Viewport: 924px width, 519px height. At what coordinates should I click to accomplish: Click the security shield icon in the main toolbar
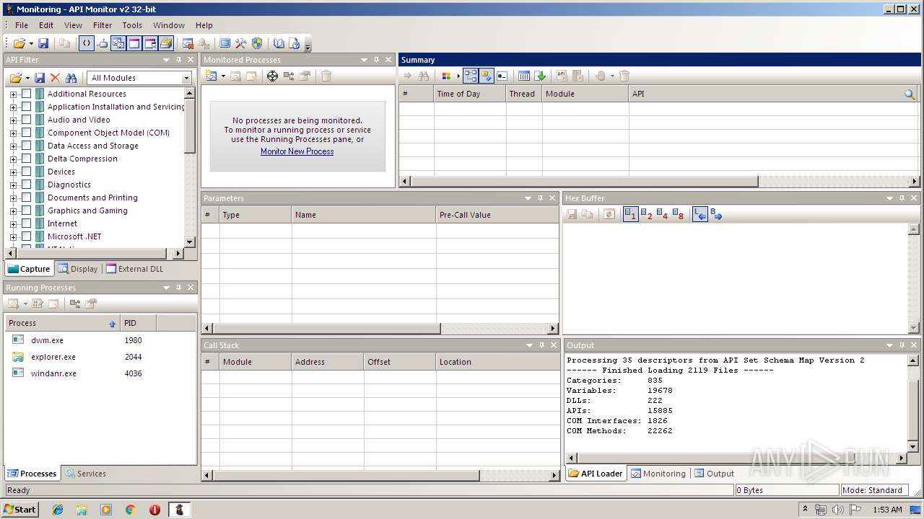257,43
